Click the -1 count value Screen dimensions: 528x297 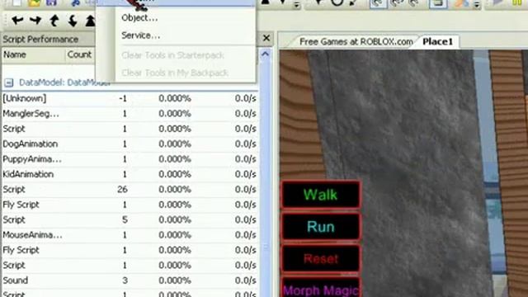(123, 98)
